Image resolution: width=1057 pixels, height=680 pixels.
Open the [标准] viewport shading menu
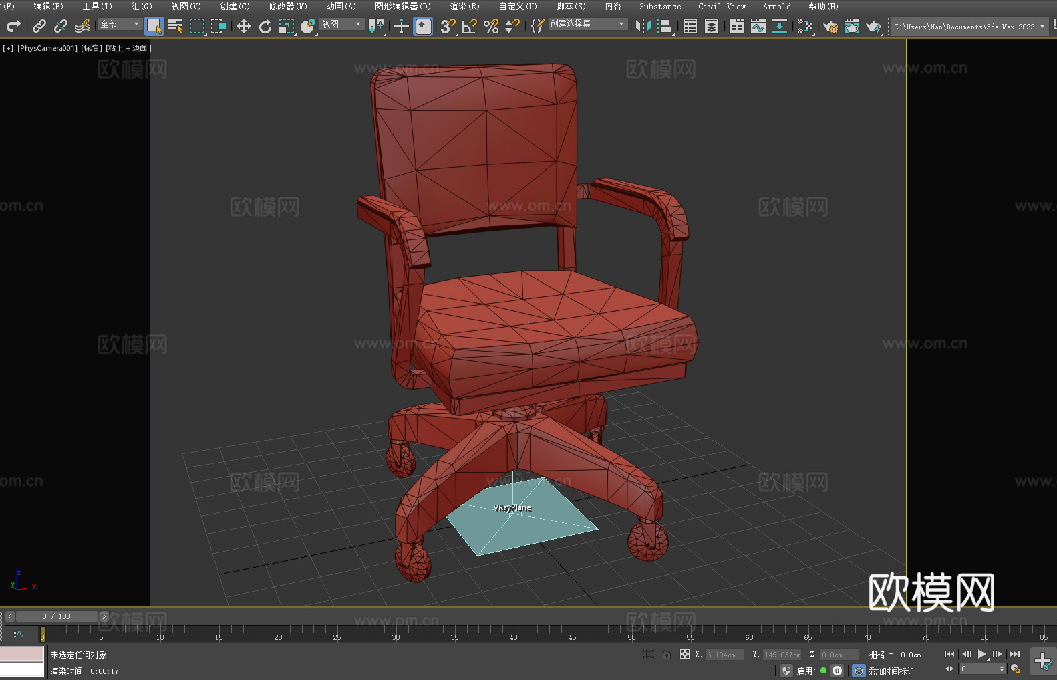92,48
